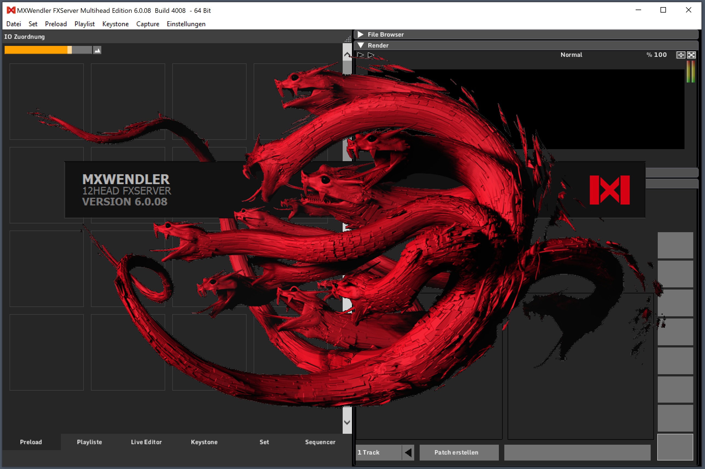Click the scroll down arrow of preload list
Screen dimensions: 705x469
pos(347,422)
